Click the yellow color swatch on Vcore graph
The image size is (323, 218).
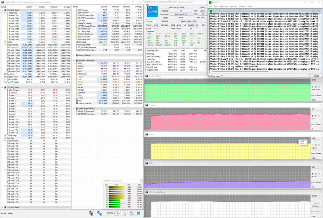coord(313,145)
